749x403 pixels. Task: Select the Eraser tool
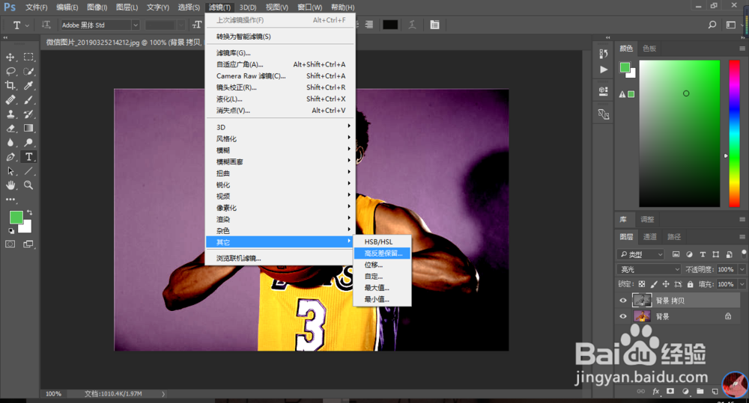[x=10, y=129]
